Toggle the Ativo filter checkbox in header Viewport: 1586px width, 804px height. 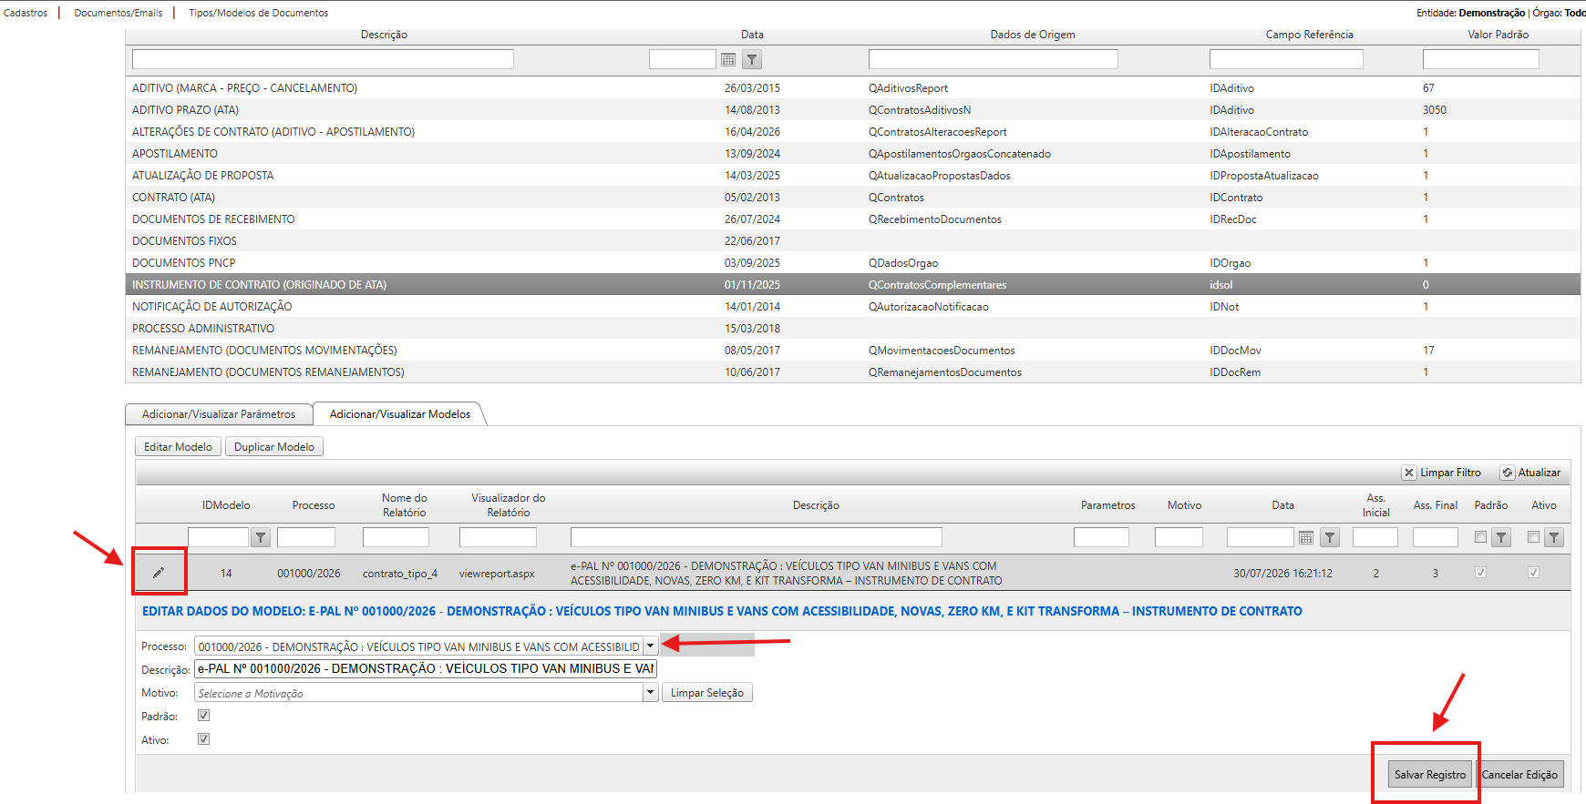pyautogui.click(x=1533, y=537)
